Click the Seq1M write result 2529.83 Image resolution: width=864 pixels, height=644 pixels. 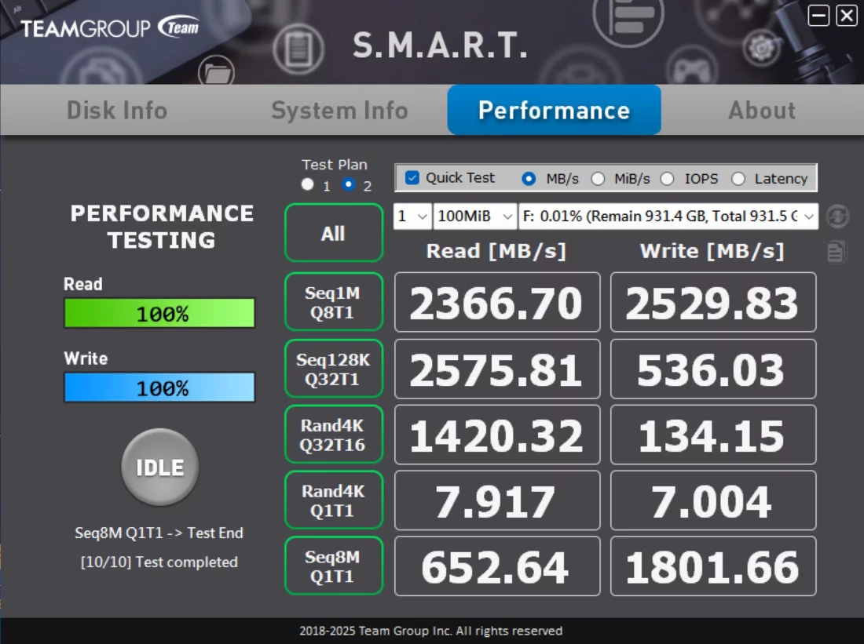coord(713,302)
